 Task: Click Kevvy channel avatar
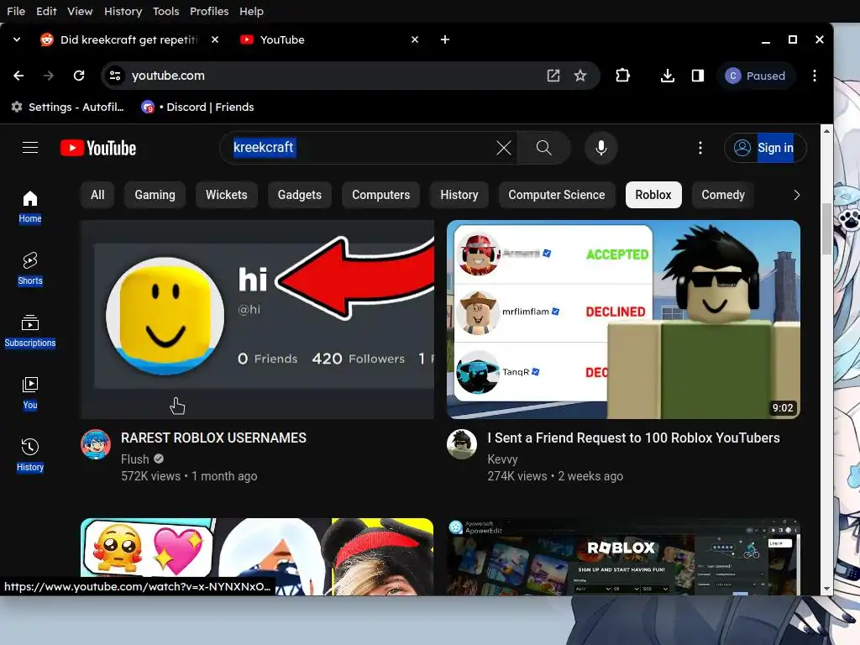click(x=462, y=444)
